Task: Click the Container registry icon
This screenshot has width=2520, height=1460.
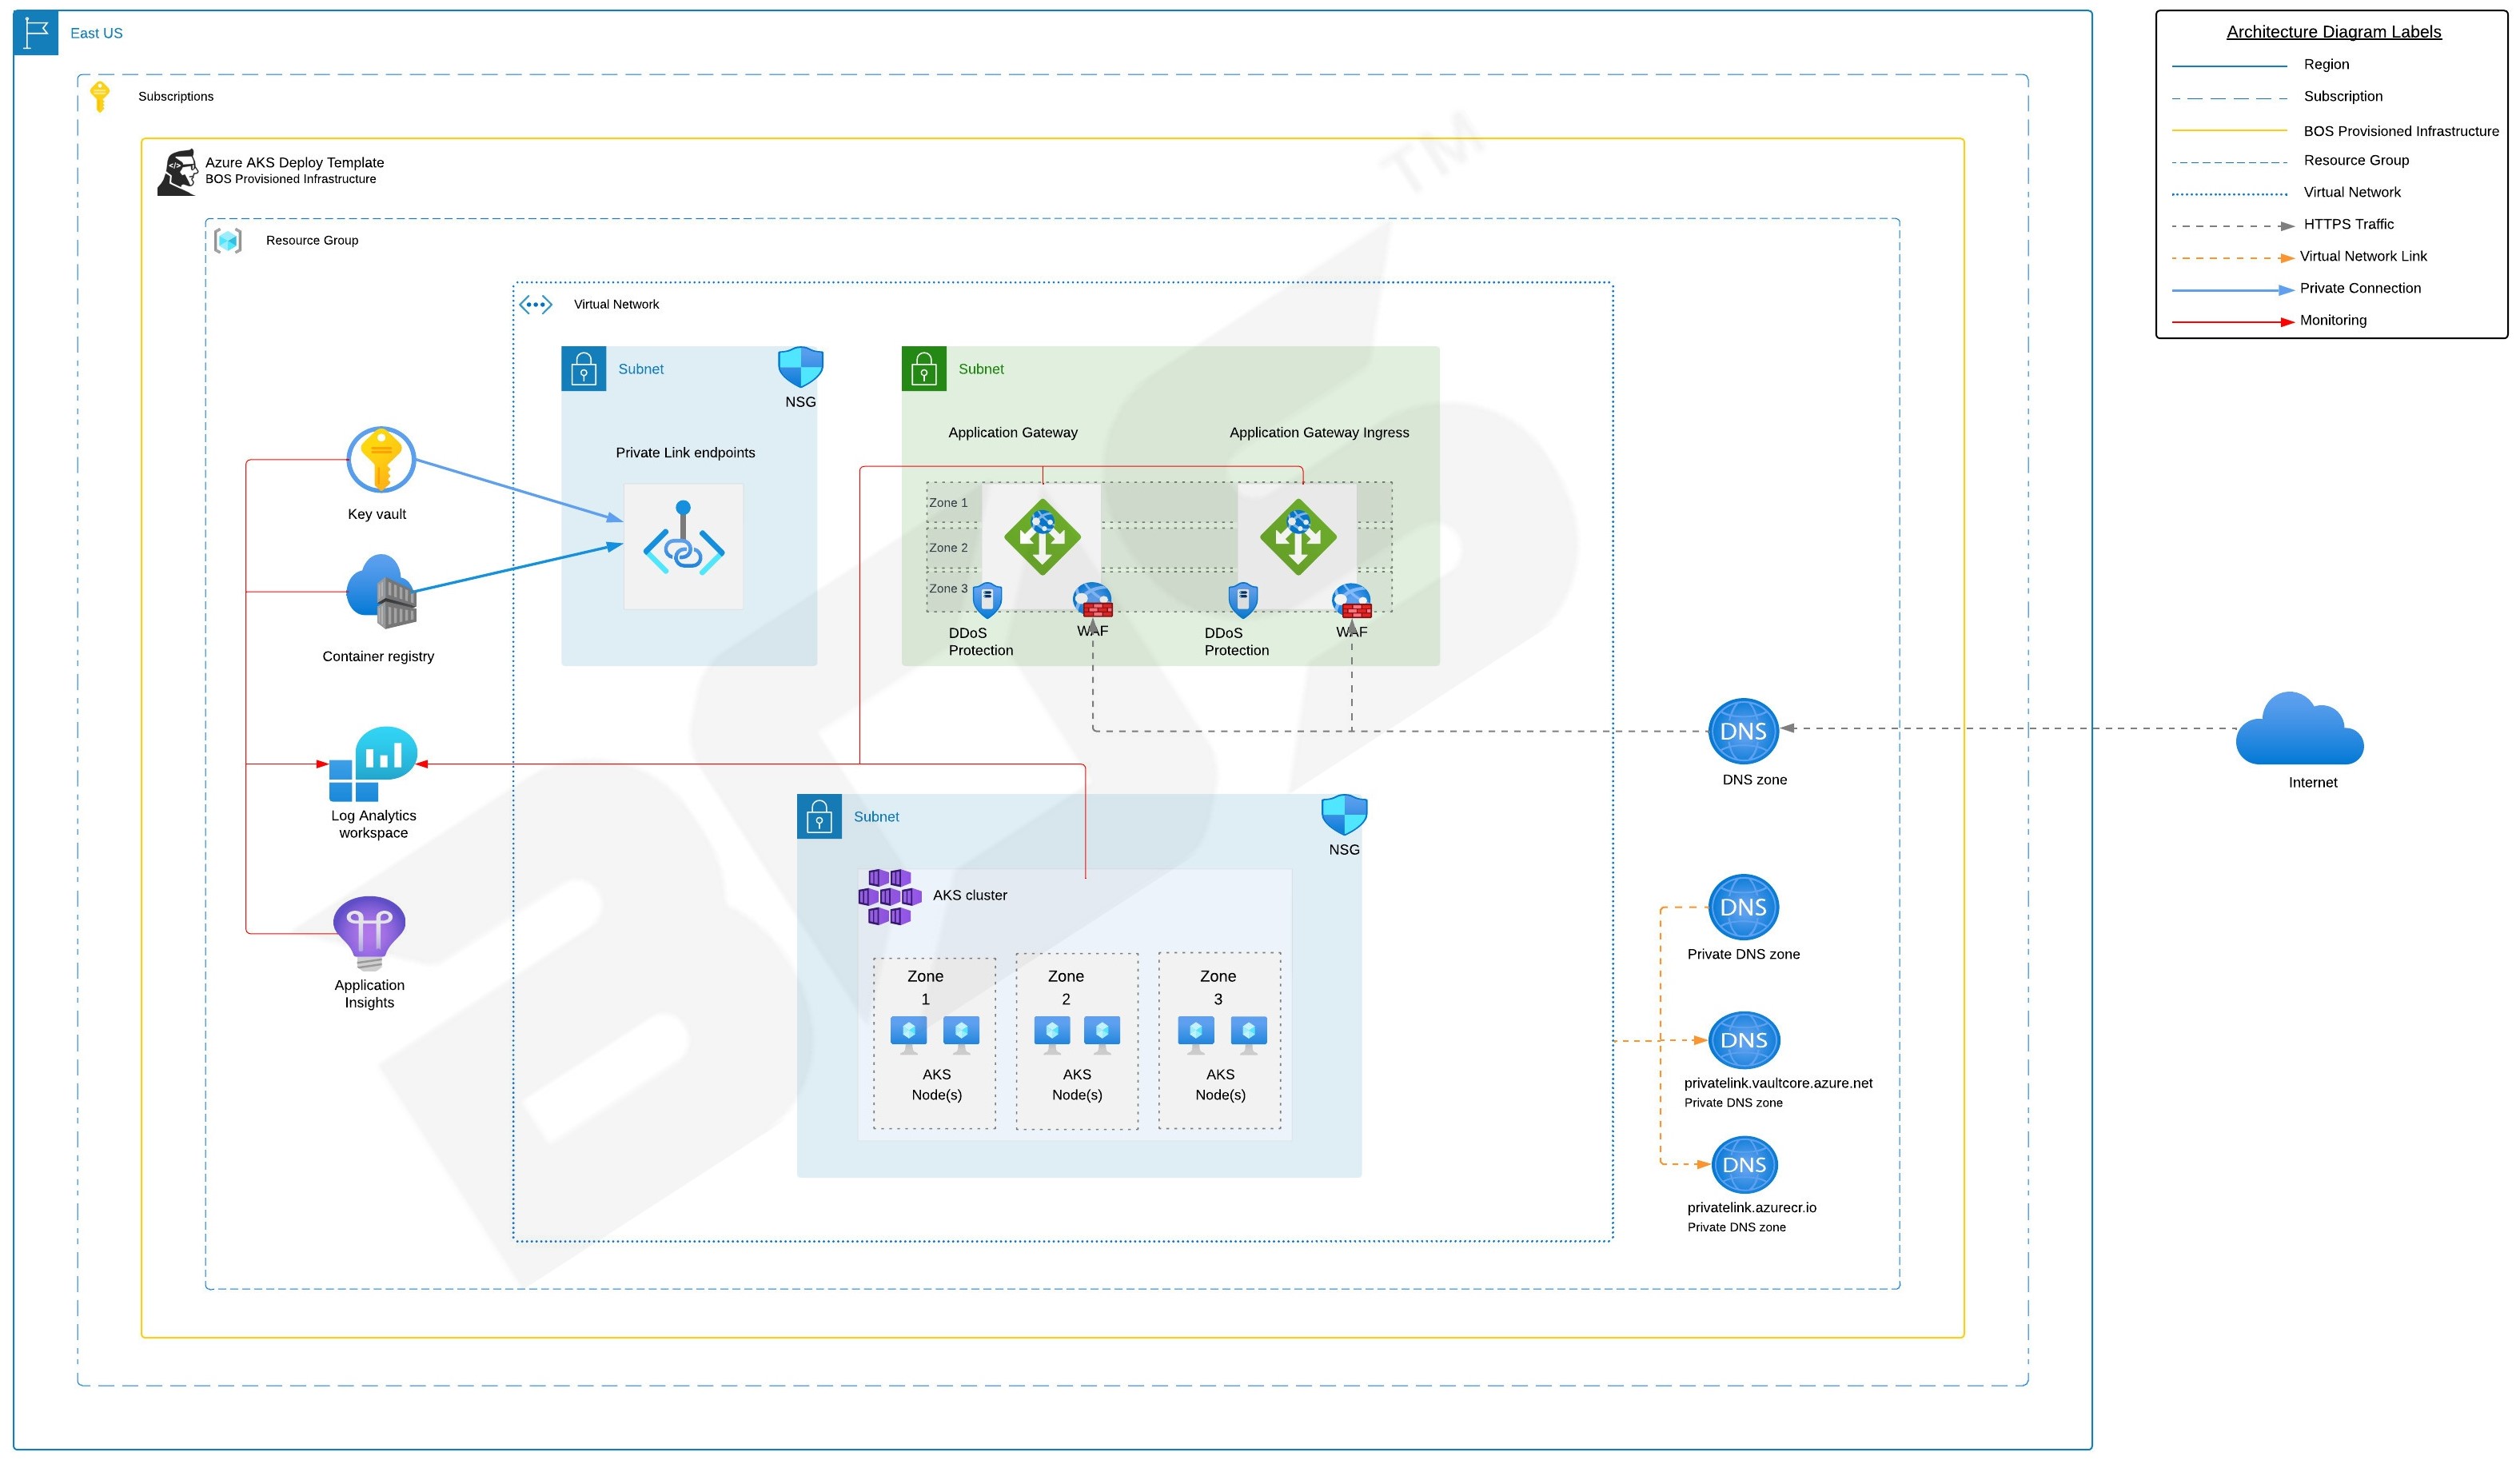Action: tap(381, 592)
